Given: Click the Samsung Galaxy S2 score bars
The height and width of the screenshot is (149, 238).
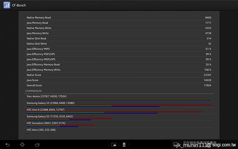Looking at the screenshot, I should coord(69,119).
